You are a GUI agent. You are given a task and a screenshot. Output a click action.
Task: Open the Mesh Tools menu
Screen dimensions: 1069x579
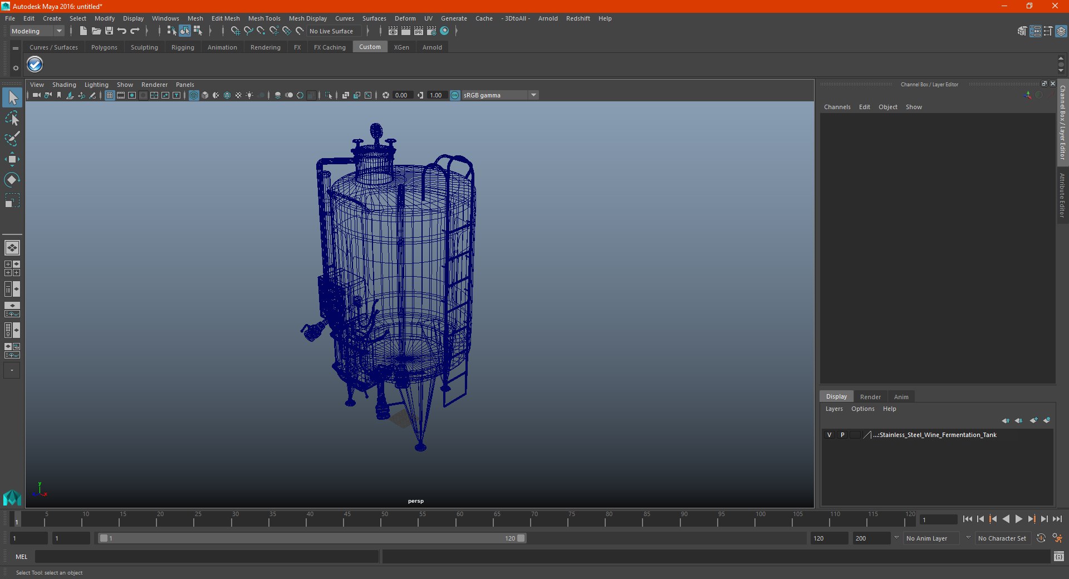coord(264,18)
